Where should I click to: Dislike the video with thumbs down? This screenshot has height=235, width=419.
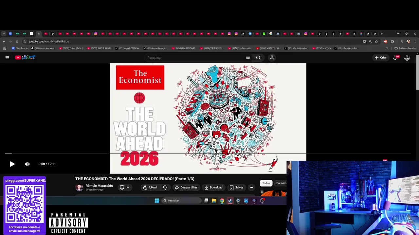[x=165, y=187]
